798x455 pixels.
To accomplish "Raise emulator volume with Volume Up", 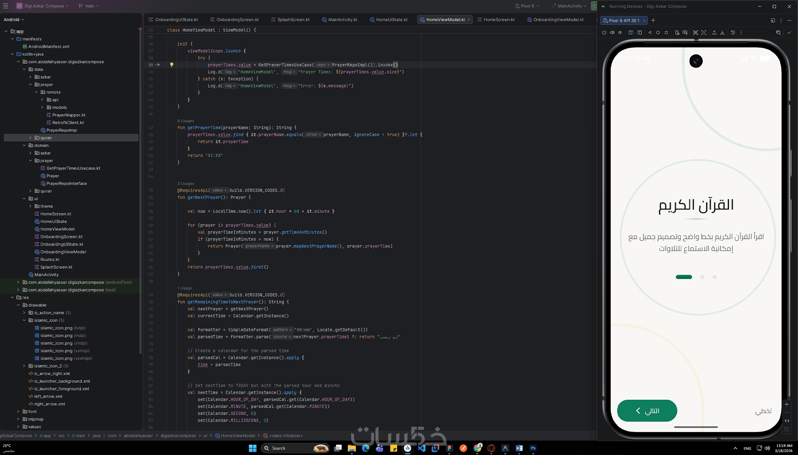I will (612, 33).
